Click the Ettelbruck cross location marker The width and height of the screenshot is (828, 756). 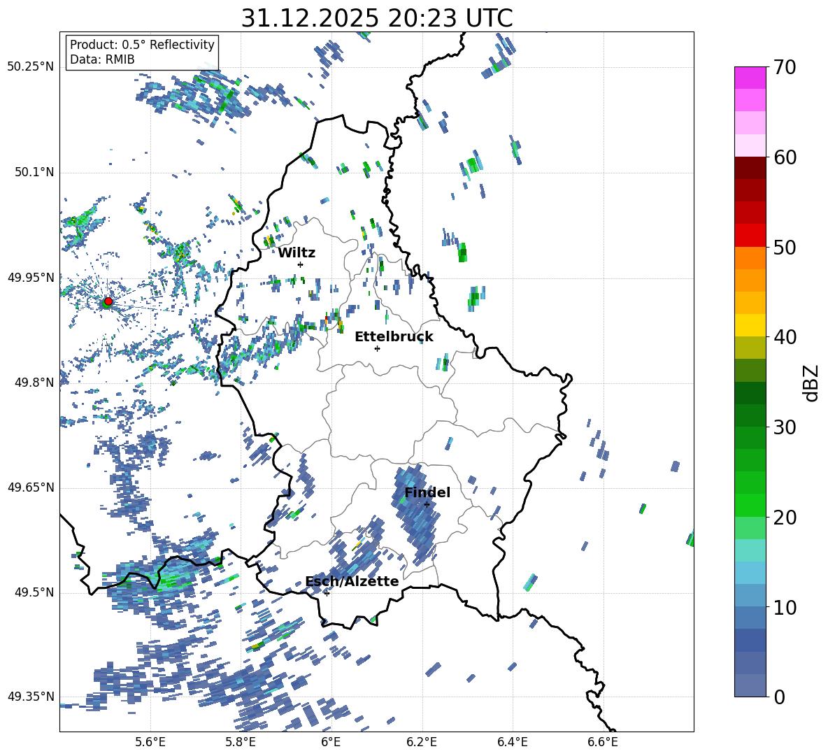pos(377,348)
